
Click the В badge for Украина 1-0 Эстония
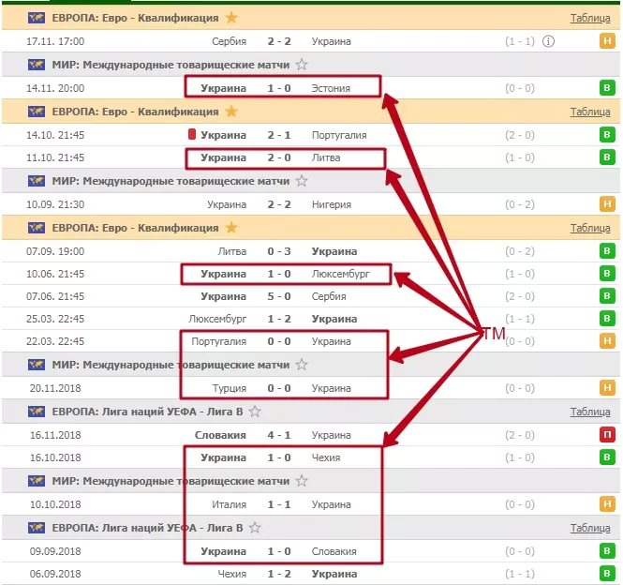click(x=607, y=87)
